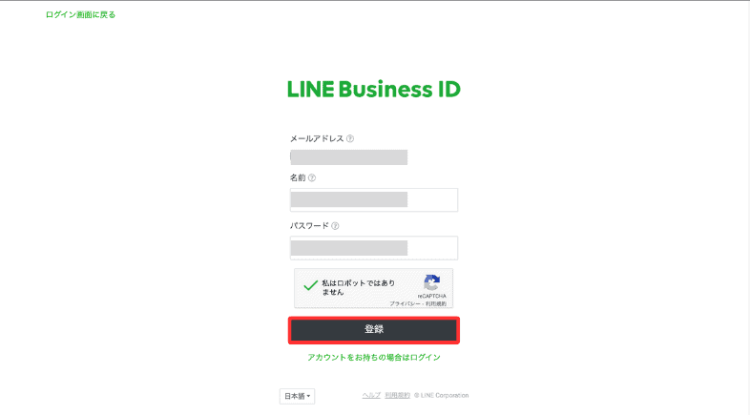Click the 登録 button

click(373, 330)
